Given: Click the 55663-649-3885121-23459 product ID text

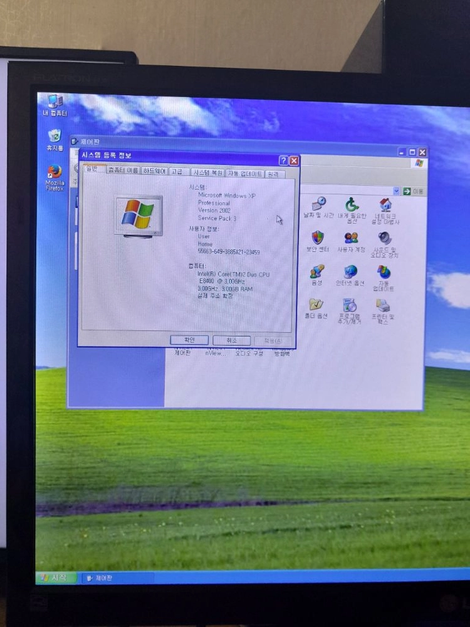Looking at the screenshot, I should point(229,252).
